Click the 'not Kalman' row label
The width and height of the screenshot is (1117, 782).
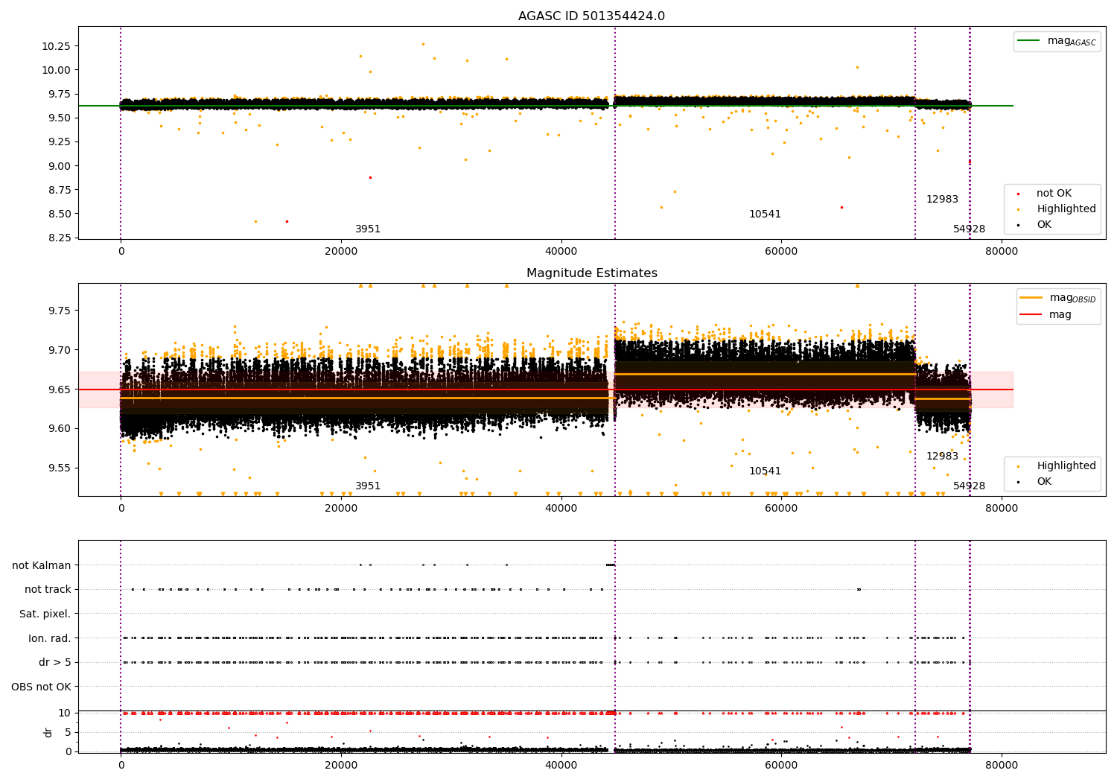point(42,565)
